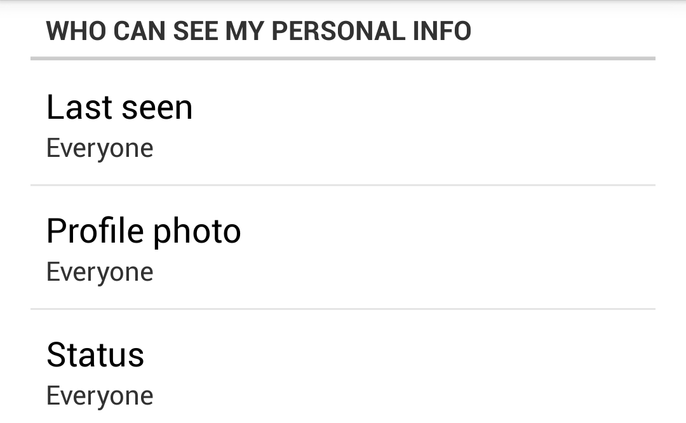The width and height of the screenshot is (686, 423).
Task: Click the 'PERSONAL INFO' words in section header
Action: click(x=372, y=31)
